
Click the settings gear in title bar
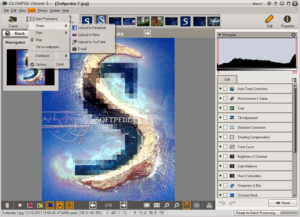click(269, 4)
